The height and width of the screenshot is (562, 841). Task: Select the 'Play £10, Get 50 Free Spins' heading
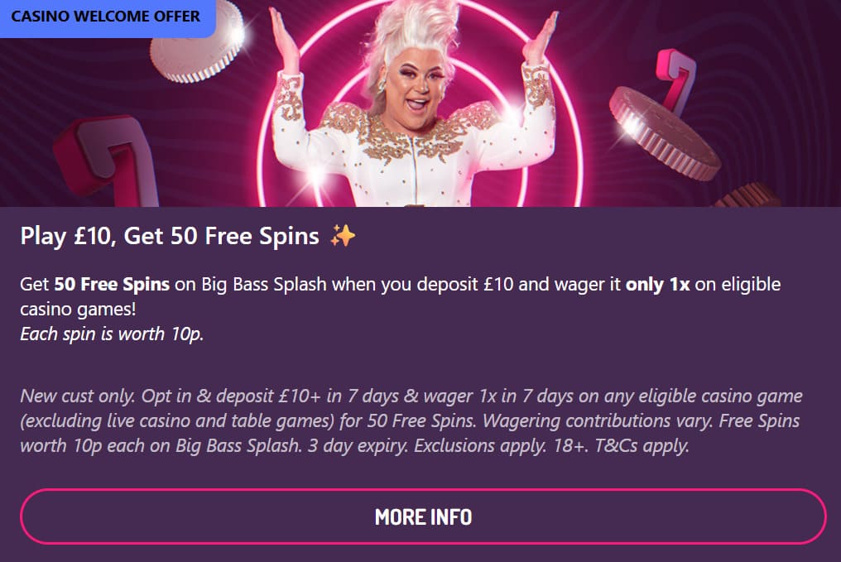(170, 236)
